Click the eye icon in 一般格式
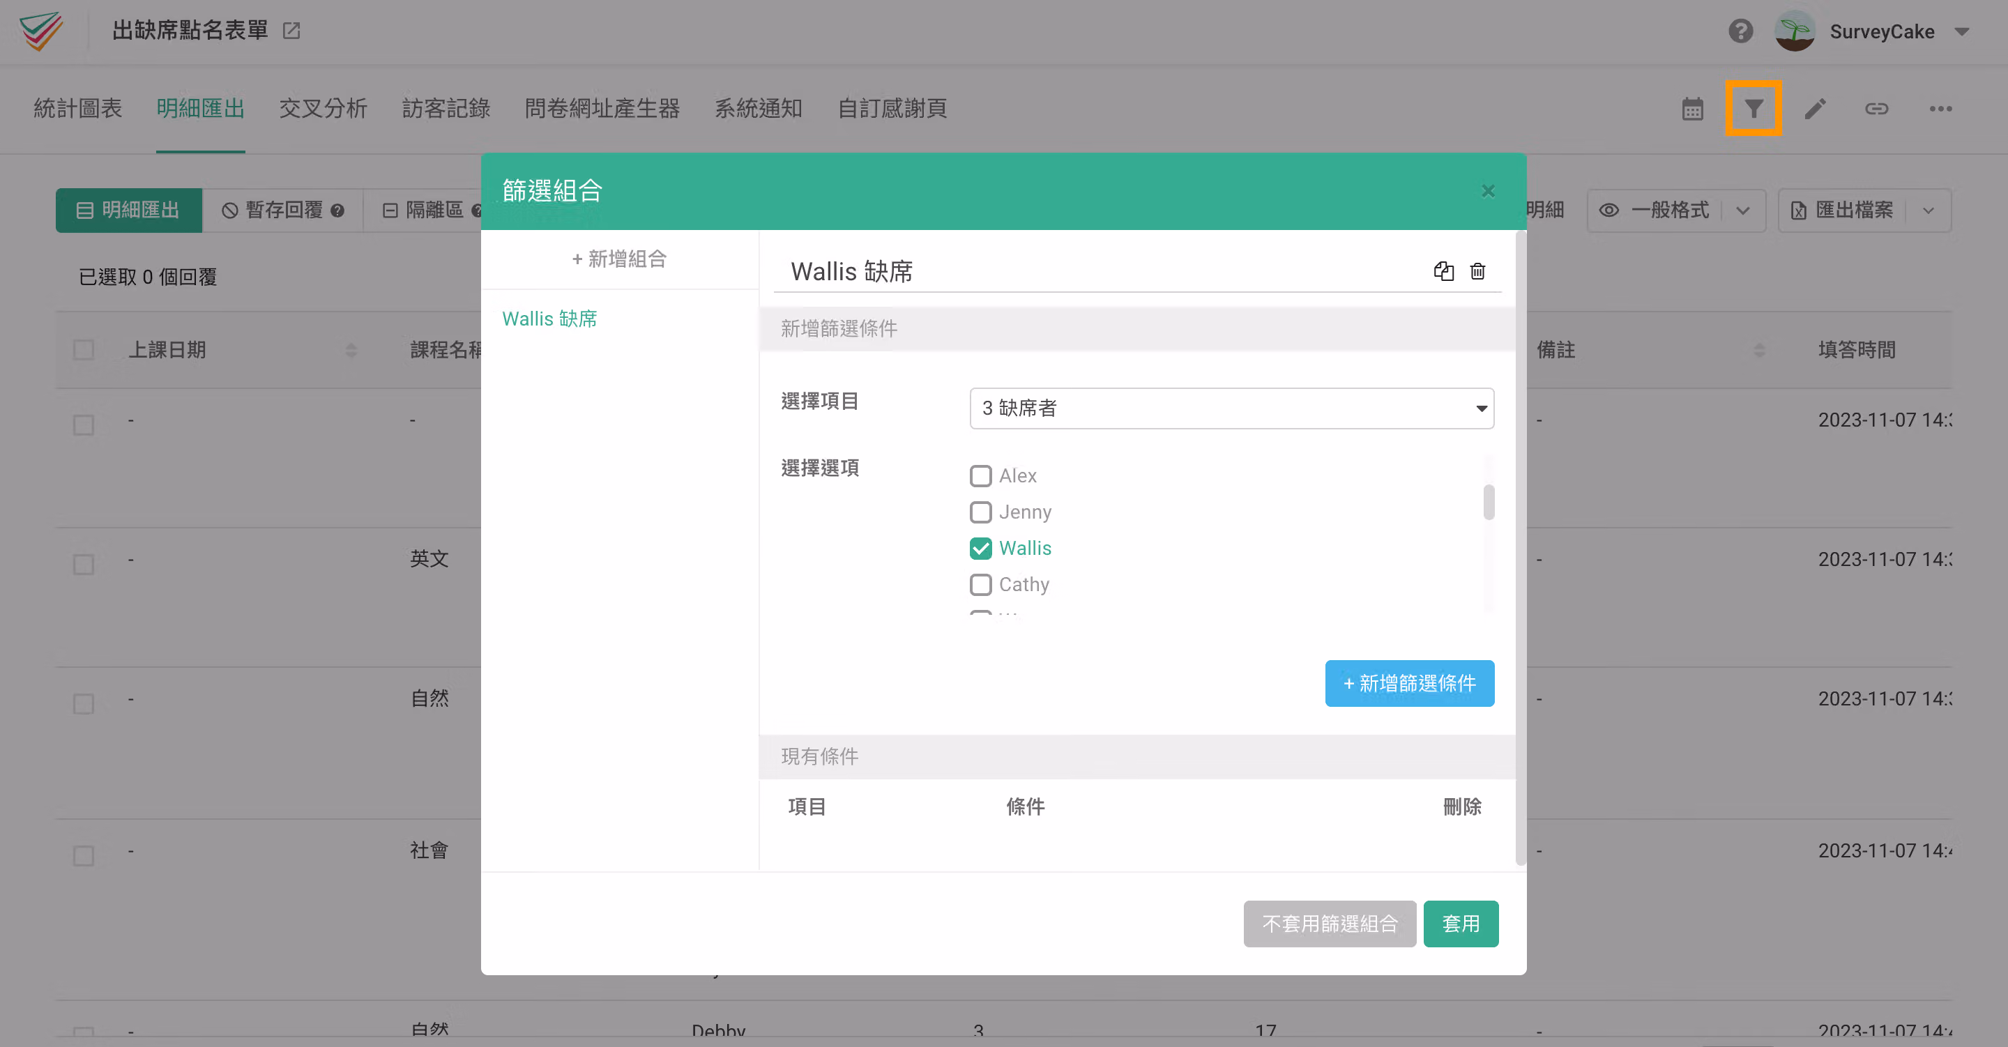The image size is (2008, 1047). point(1609,211)
